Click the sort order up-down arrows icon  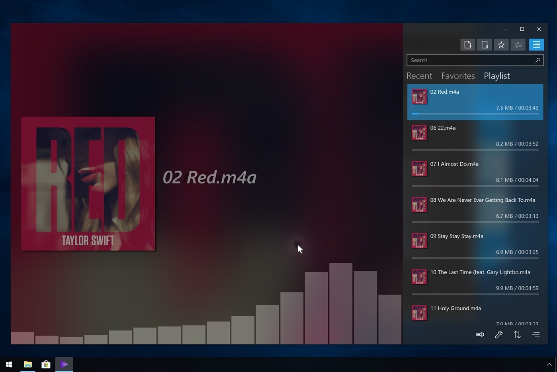[x=517, y=335]
